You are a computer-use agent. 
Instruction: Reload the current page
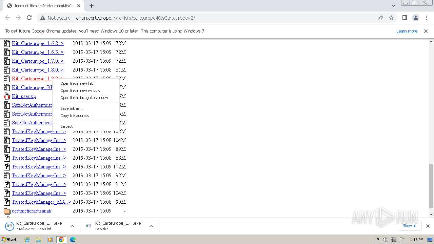pos(29,18)
